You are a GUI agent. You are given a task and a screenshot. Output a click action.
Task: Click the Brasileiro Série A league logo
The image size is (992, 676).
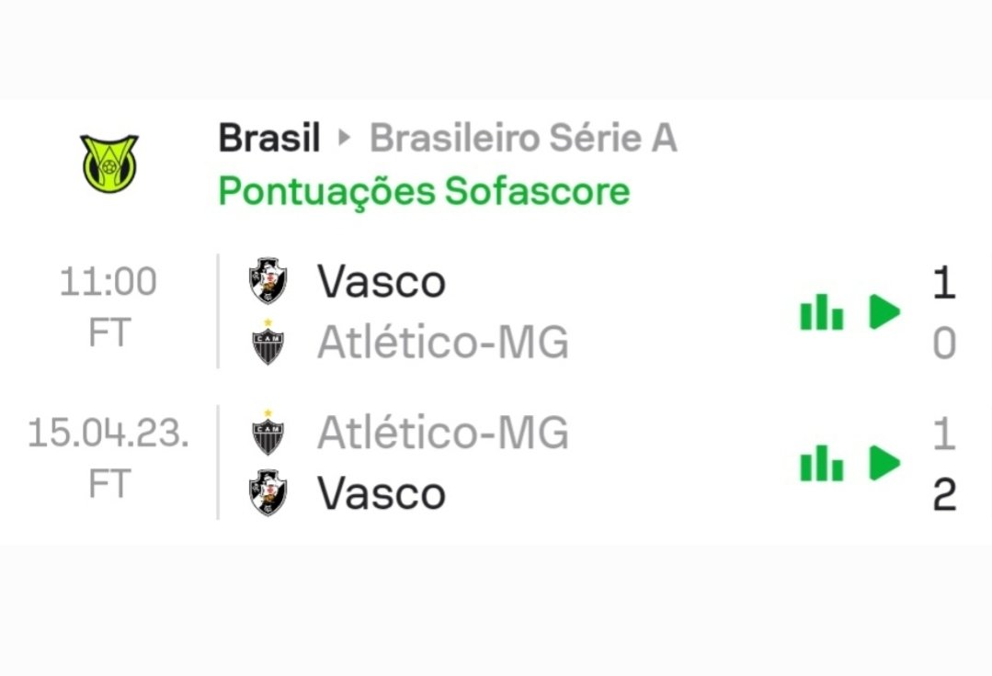click(x=108, y=163)
